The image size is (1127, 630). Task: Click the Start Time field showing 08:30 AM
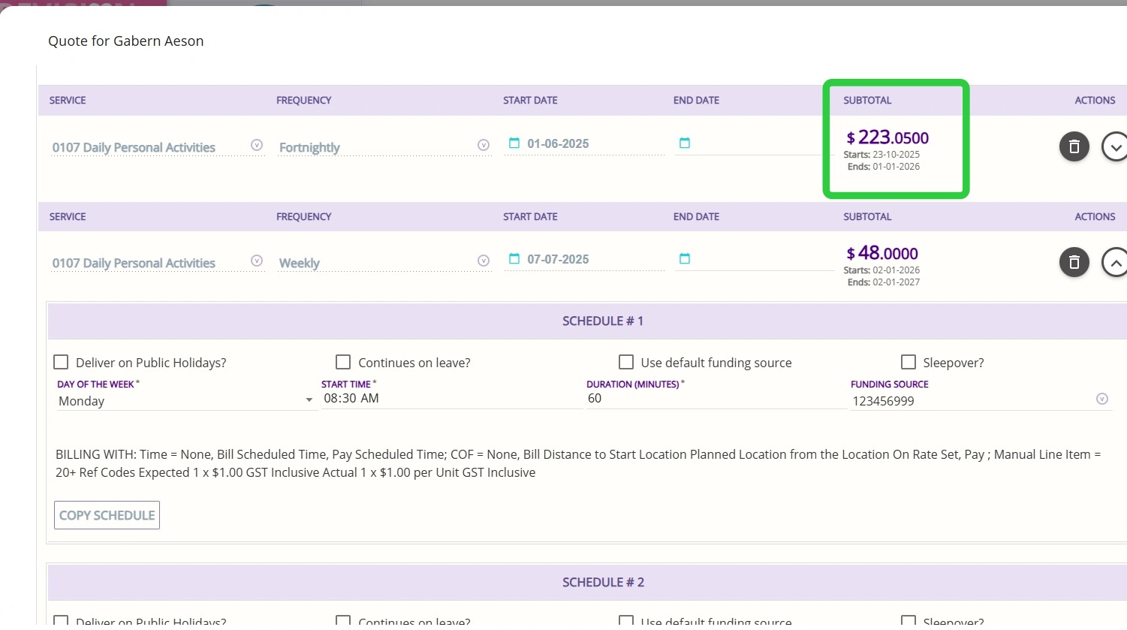pyautogui.click(x=450, y=399)
